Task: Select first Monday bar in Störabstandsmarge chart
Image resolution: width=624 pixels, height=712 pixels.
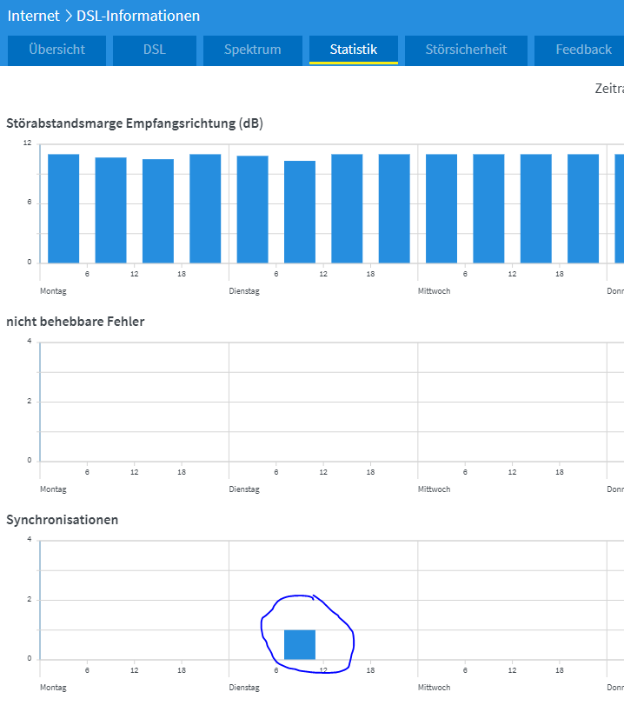Action: click(63, 209)
